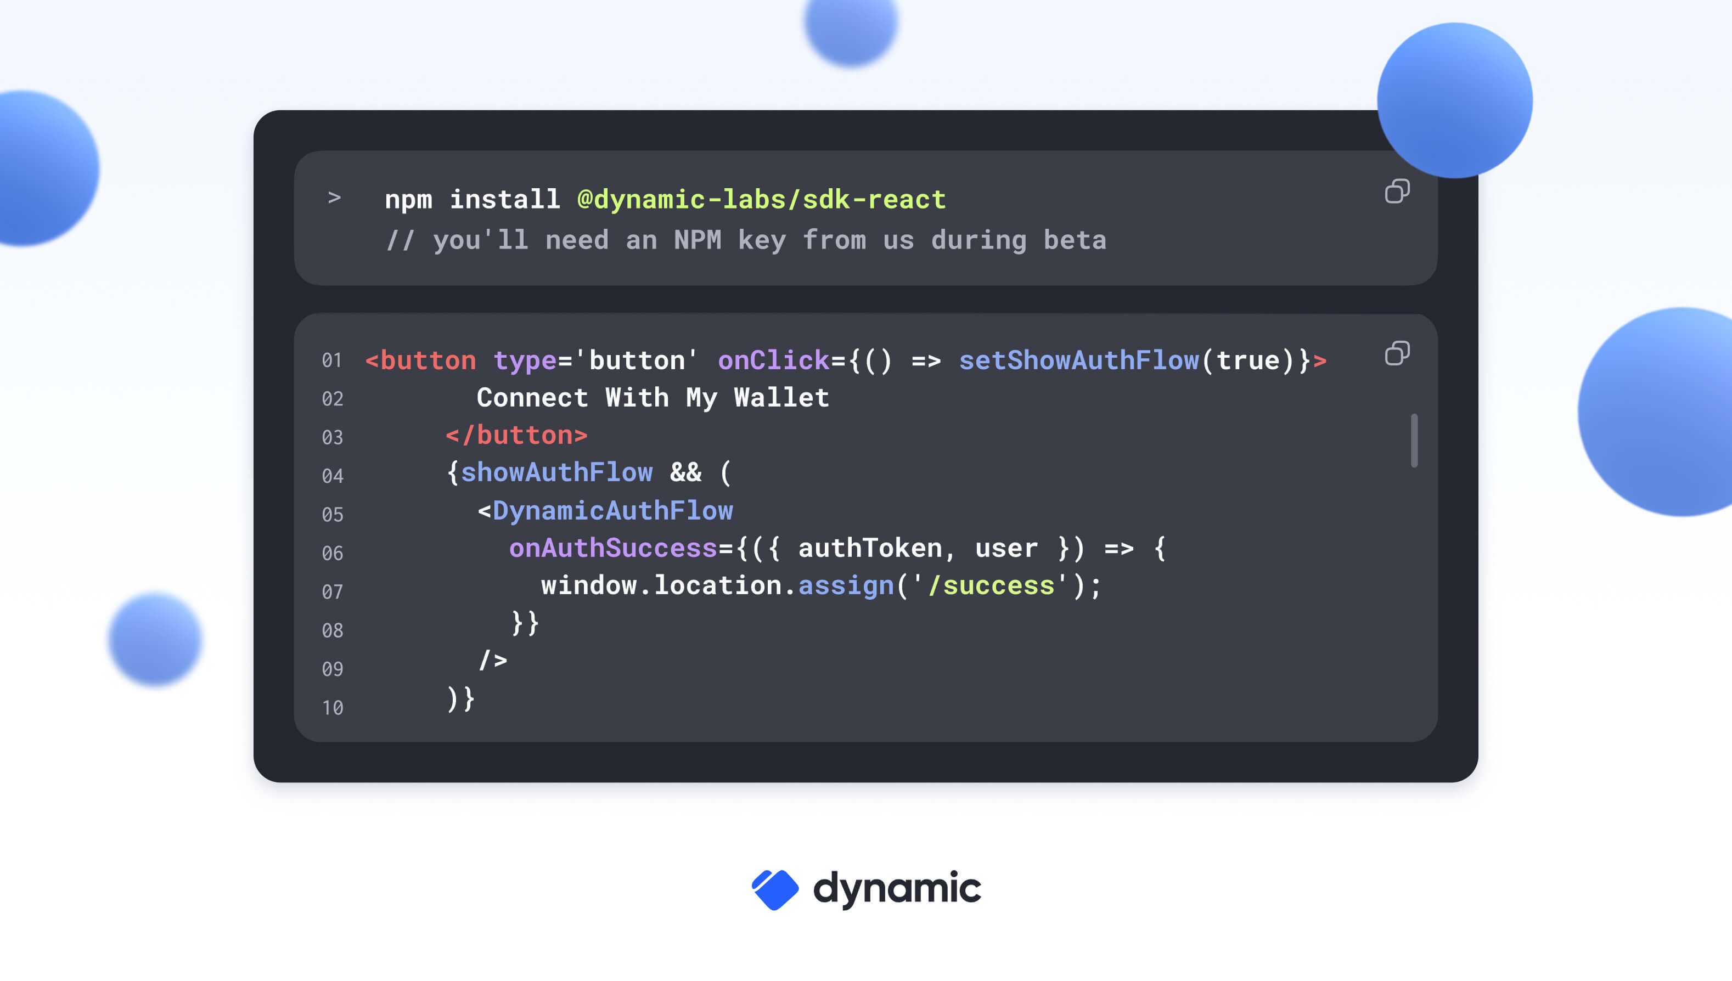This screenshot has height=981, width=1732.
Task: Click the code block scrollbar thumb
Action: point(1414,440)
